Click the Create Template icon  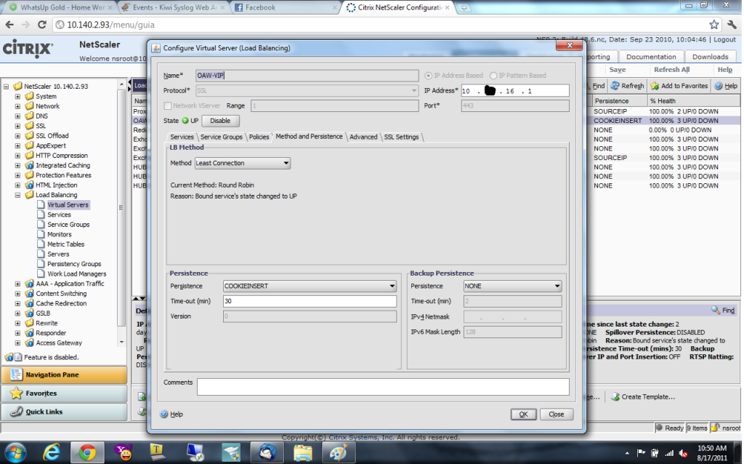coord(615,396)
